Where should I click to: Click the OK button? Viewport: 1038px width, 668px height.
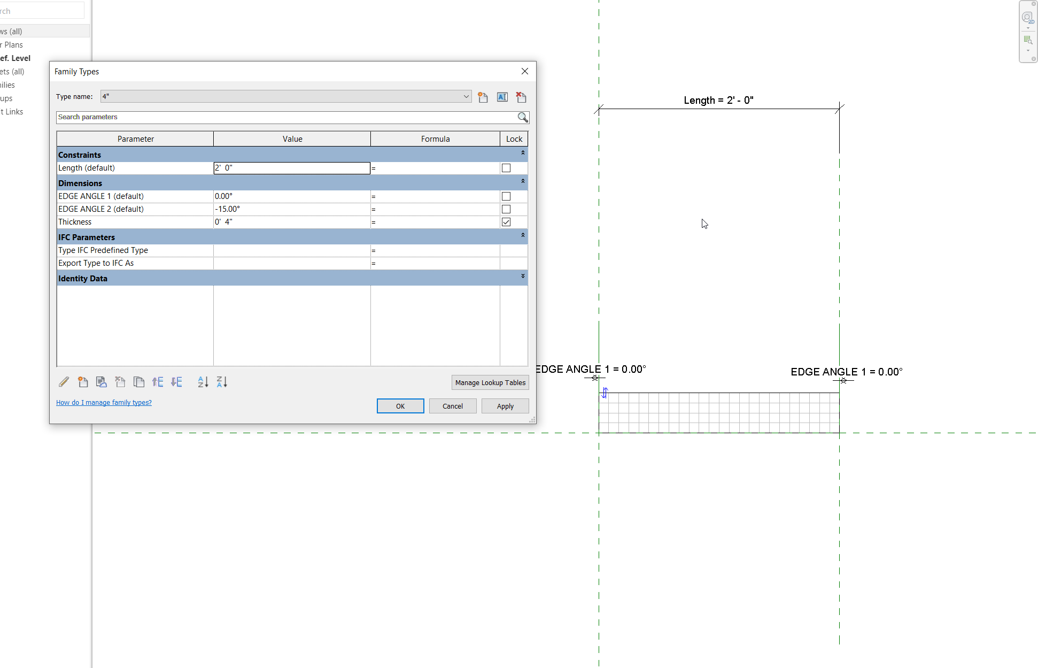(400, 406)
